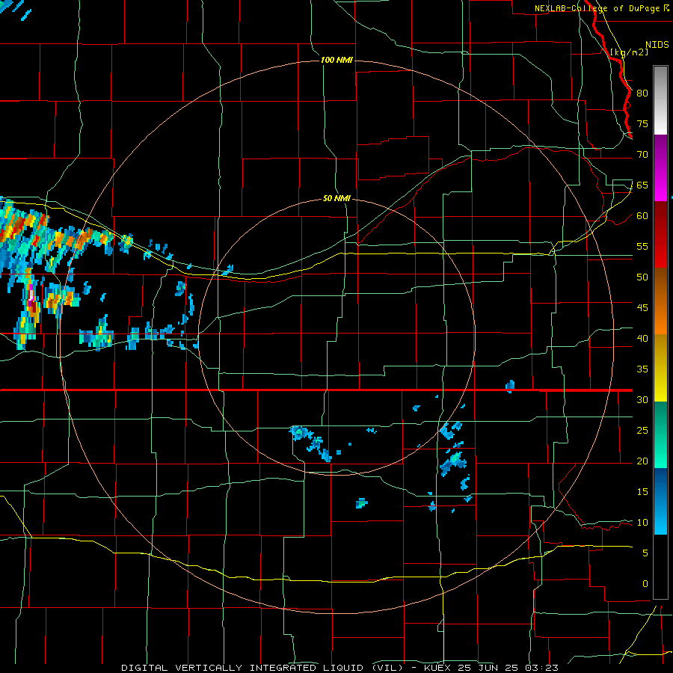Pick the purple-magenta segment of the VIL legend
The width and height of the screenshot is (673, 673).
tap(660, 168)
